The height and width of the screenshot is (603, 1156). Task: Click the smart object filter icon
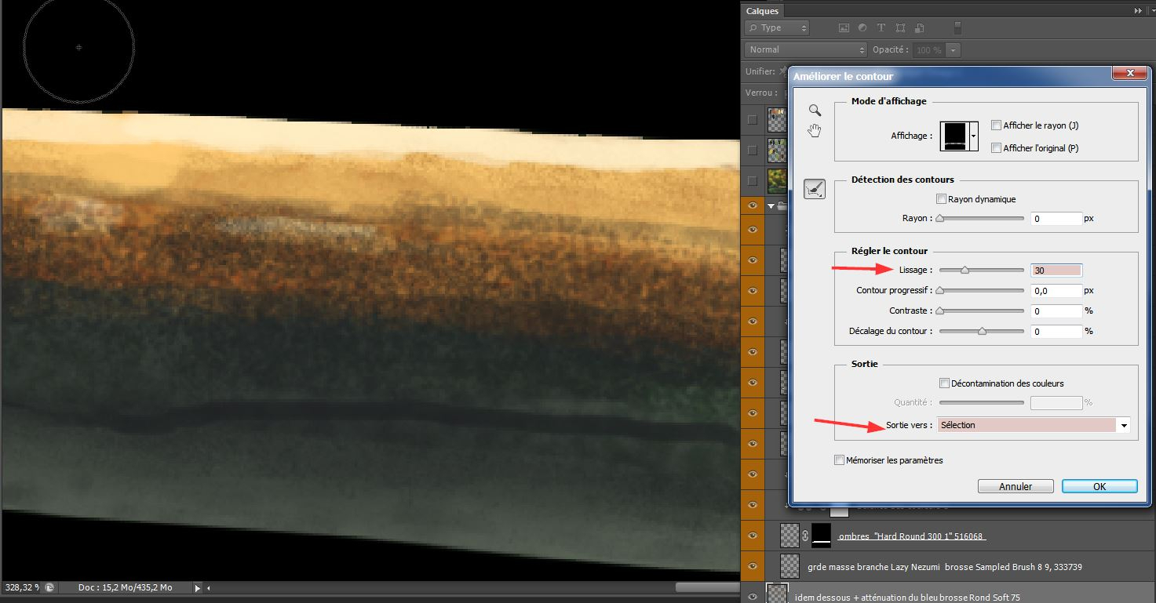coord(917,27)
